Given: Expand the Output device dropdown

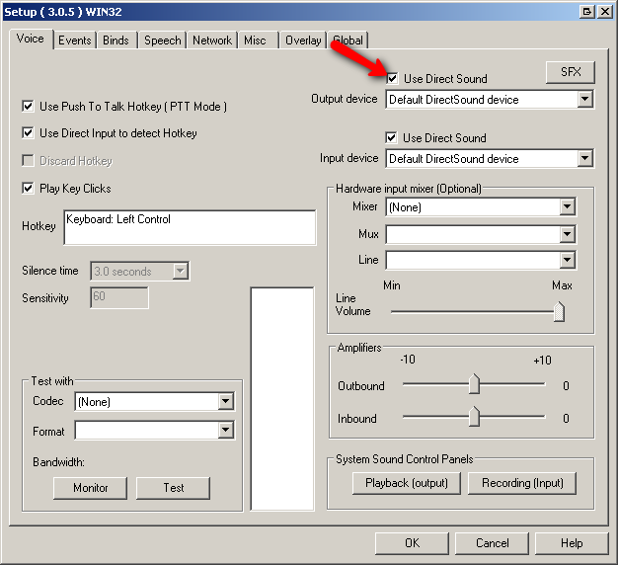Looking at the screenshot, I should [584, 100].
